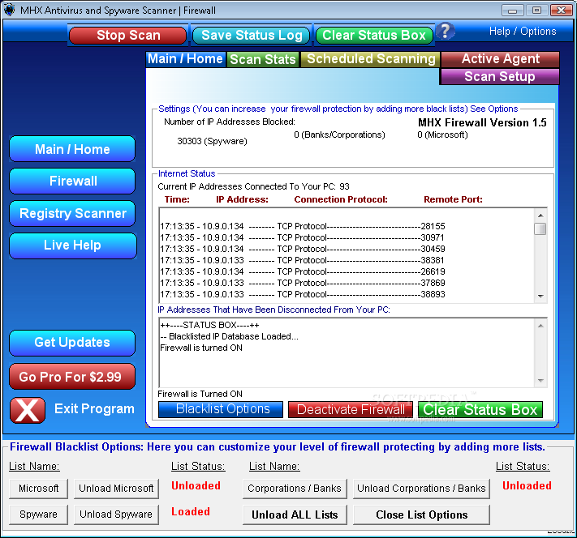
Task: Click the Exit Program label
Action: point(94,408)
